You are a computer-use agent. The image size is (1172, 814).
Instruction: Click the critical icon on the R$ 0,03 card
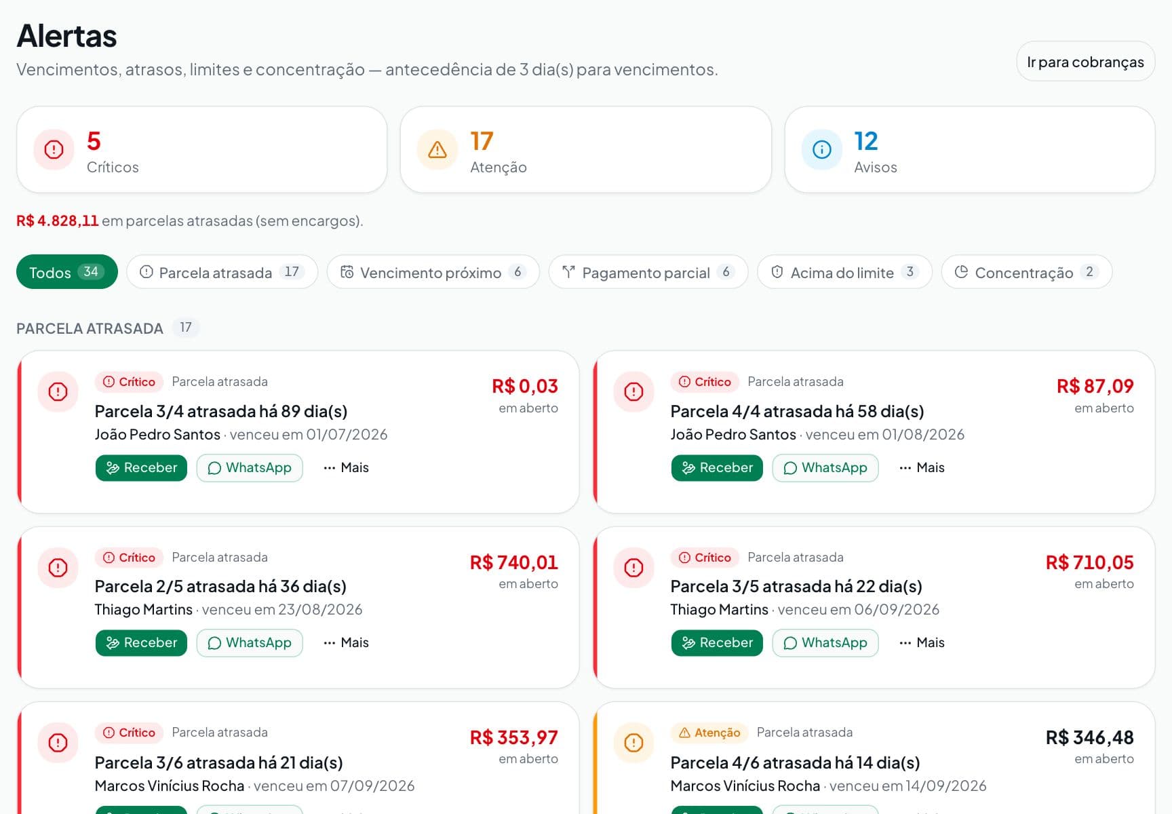(58, 391)
